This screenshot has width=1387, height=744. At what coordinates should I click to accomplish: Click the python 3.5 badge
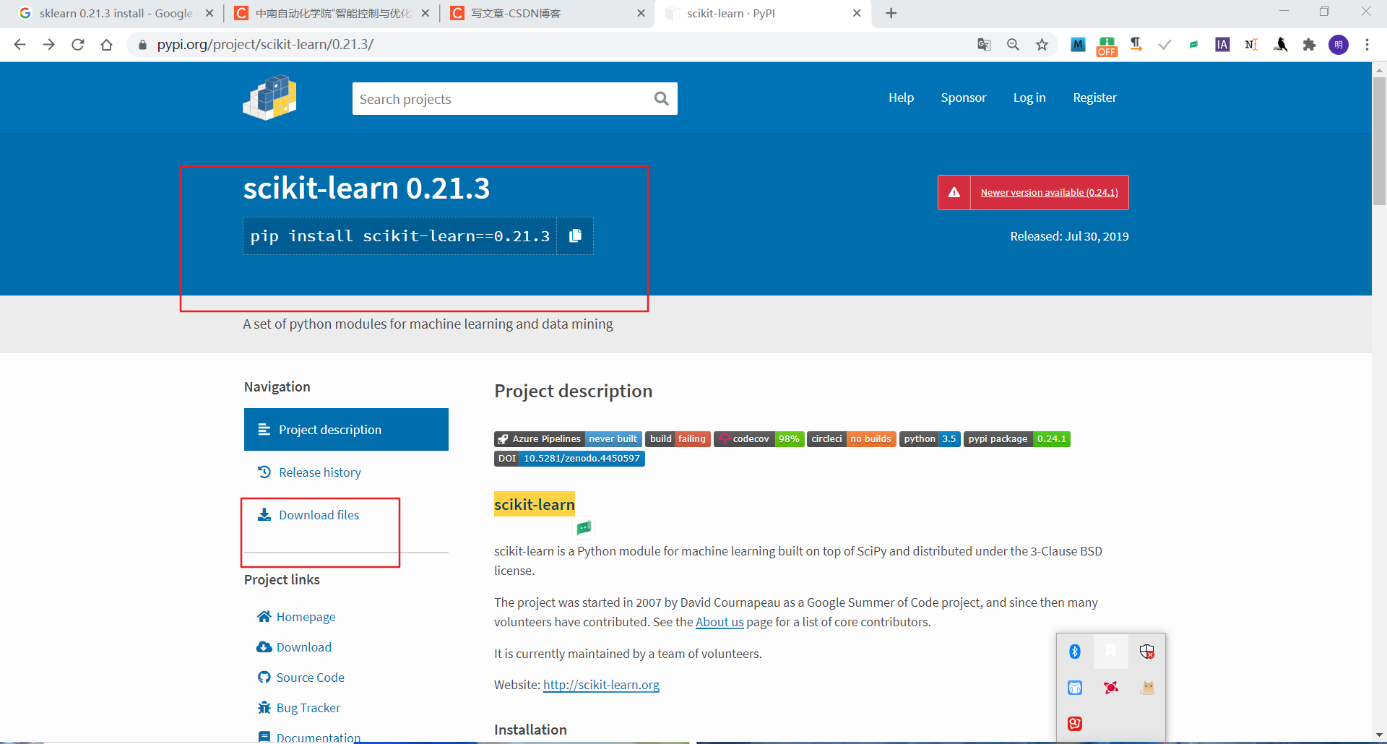click(x=930, y=439)
